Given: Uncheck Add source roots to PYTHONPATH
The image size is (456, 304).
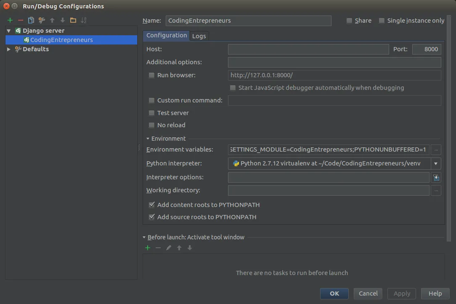Looking at the screenshot, I should pyautogui.click(x=151, y=217).
